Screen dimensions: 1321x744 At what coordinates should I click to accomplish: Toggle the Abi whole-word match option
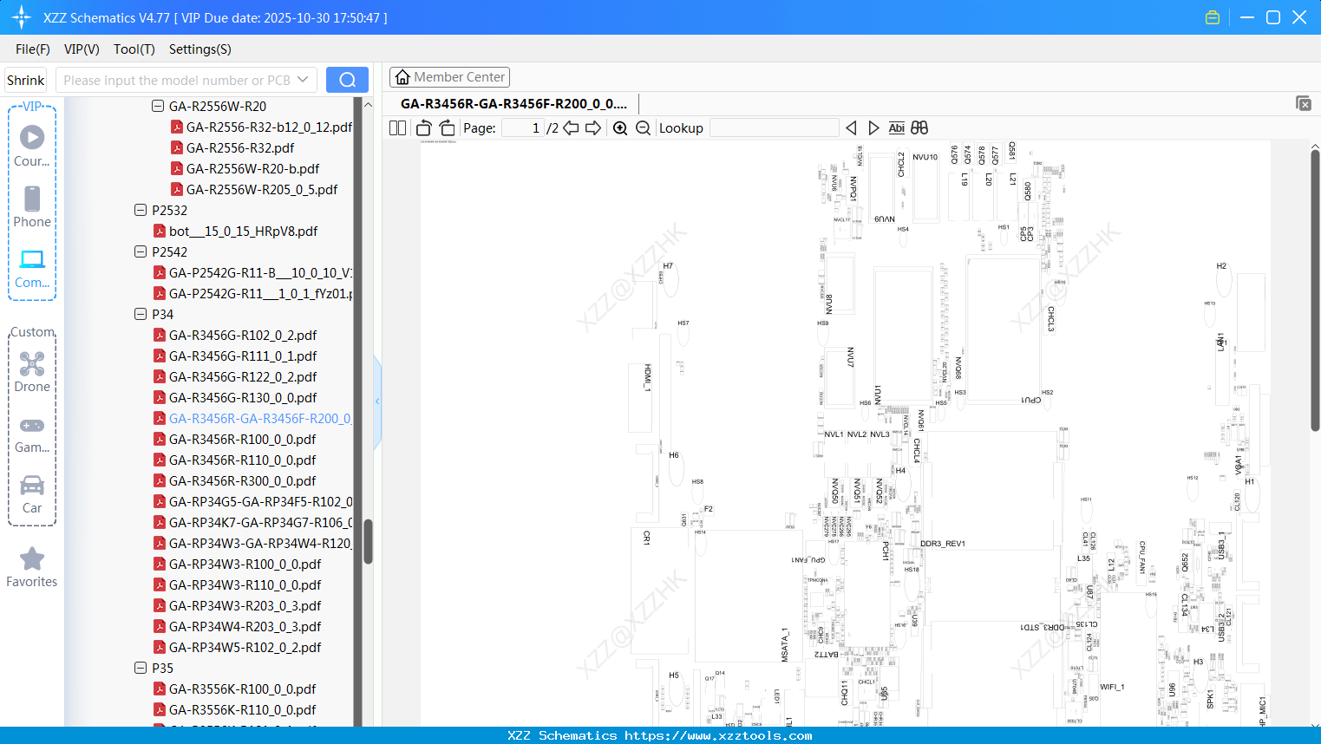point(897,128)
